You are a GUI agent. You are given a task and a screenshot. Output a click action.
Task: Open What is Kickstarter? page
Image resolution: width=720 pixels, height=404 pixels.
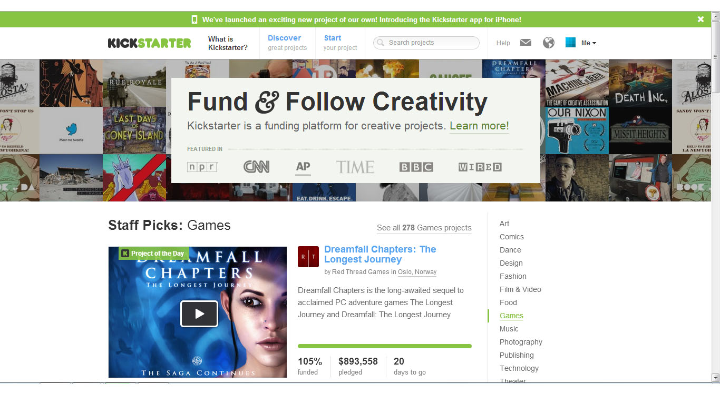[x=228, y=43]
